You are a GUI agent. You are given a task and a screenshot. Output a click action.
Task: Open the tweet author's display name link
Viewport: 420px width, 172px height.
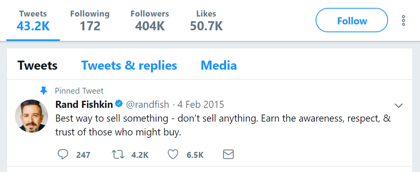(x=84, y=105)
